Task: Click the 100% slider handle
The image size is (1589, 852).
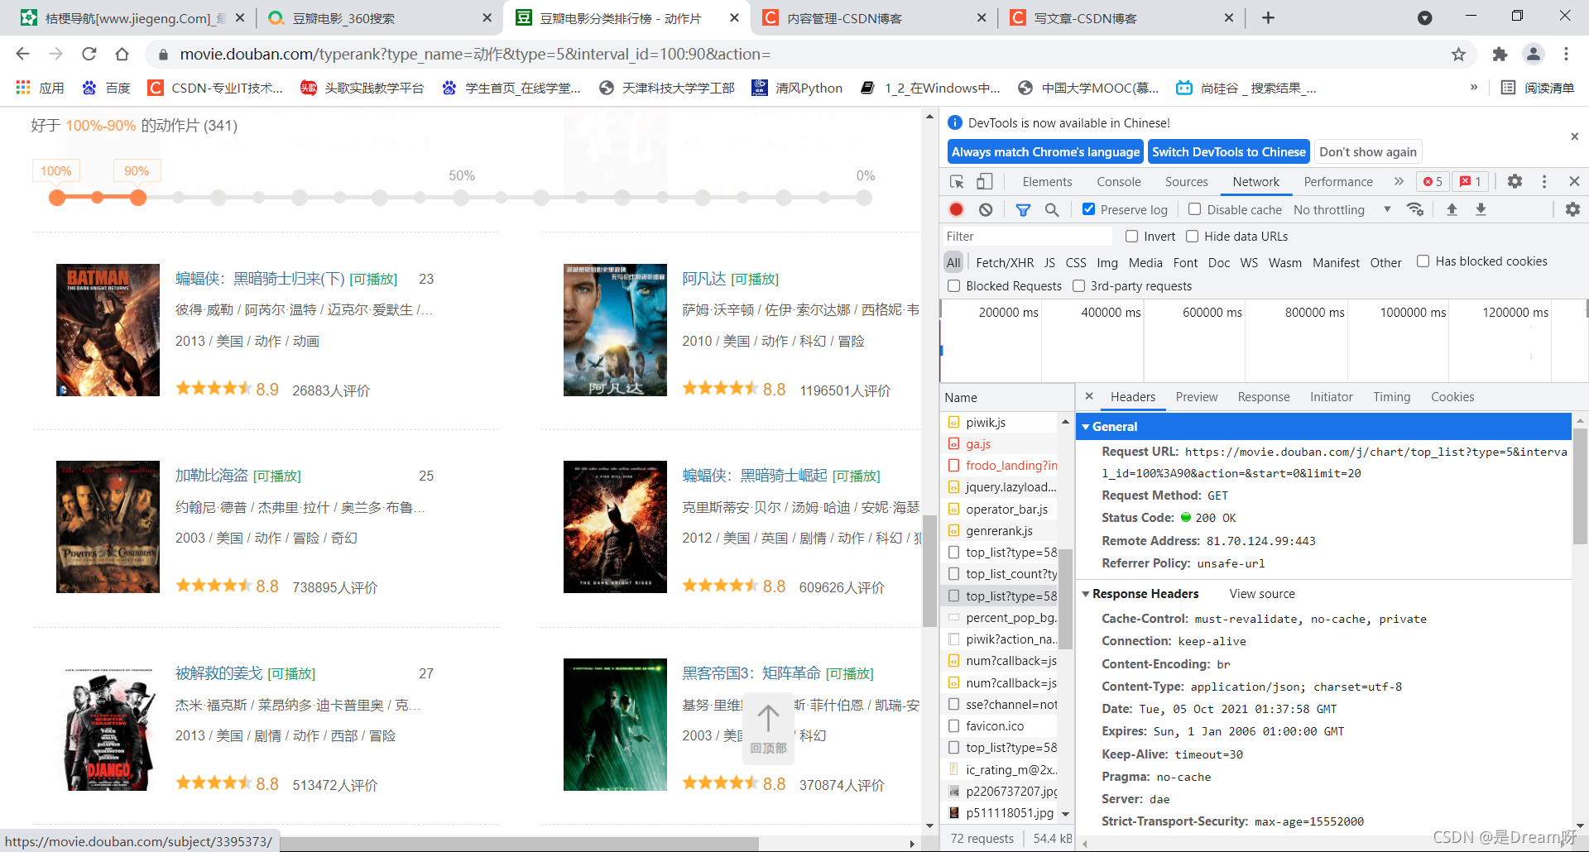Action: click(57, 198)
